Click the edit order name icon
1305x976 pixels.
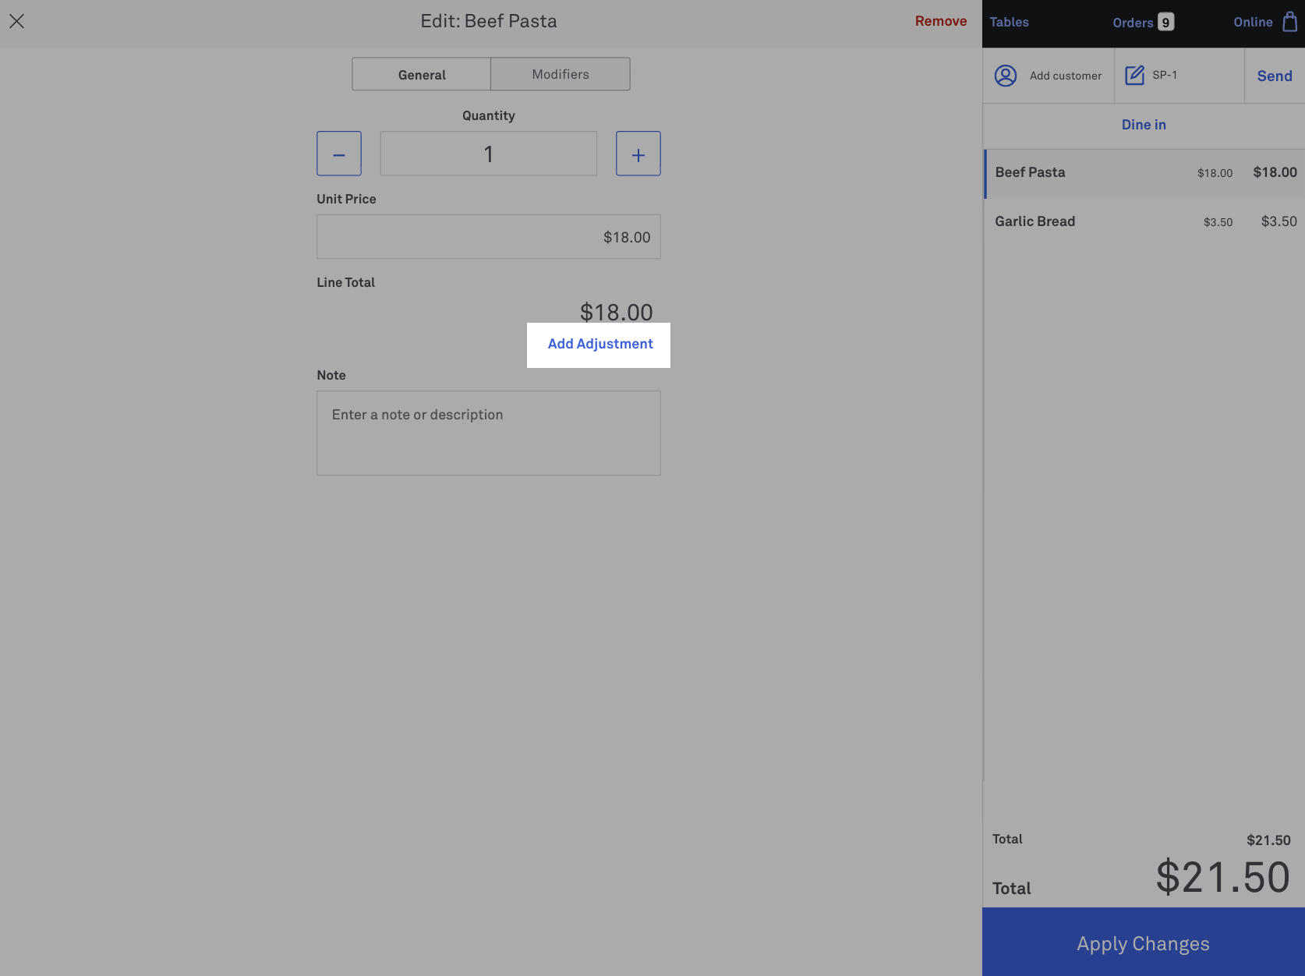click(x=1135, y=75)
